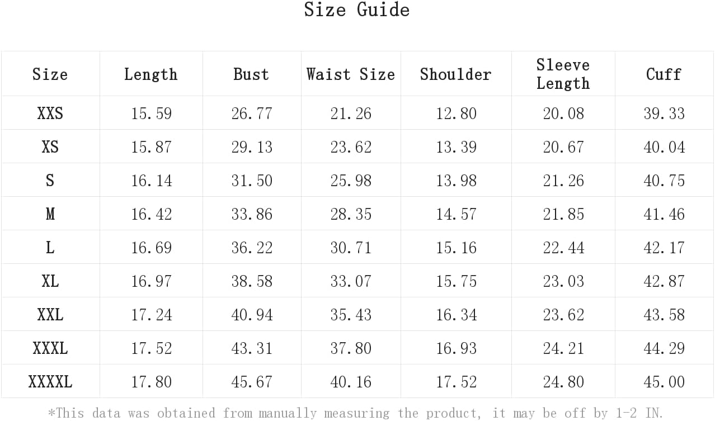Click the Cuff column header

pyautogui.click(x=664, y=74)
